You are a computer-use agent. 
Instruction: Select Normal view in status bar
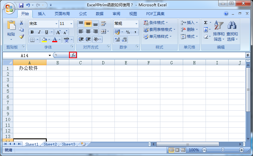171,150
